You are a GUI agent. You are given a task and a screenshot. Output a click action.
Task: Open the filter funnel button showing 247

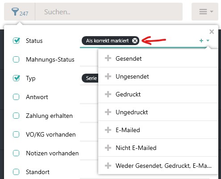(x=20, y=12)
